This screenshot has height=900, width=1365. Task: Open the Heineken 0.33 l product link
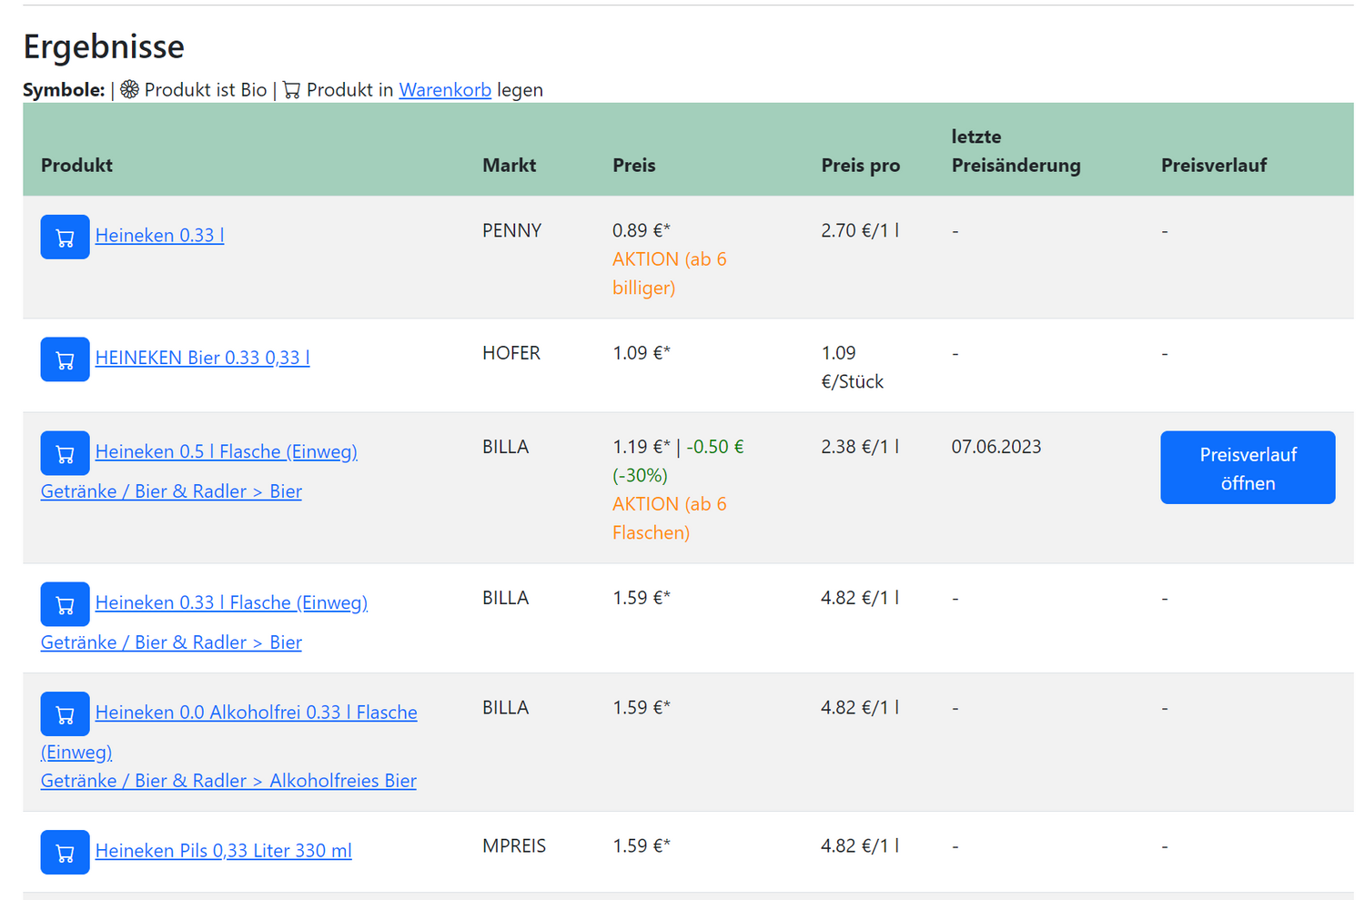coord(159,236)
